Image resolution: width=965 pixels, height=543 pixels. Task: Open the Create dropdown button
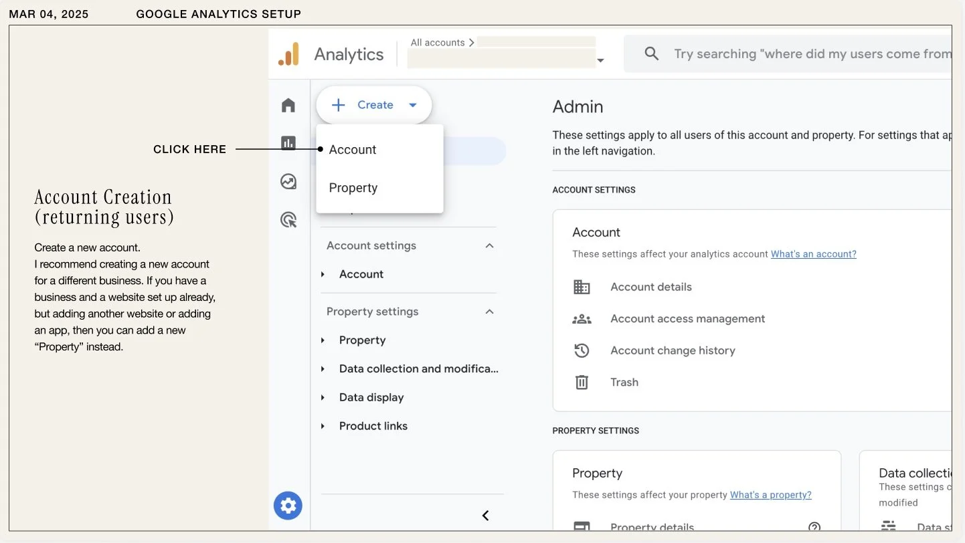(374, 105)
